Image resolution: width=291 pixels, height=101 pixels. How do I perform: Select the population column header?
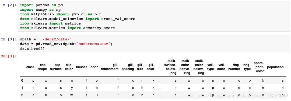275,67
